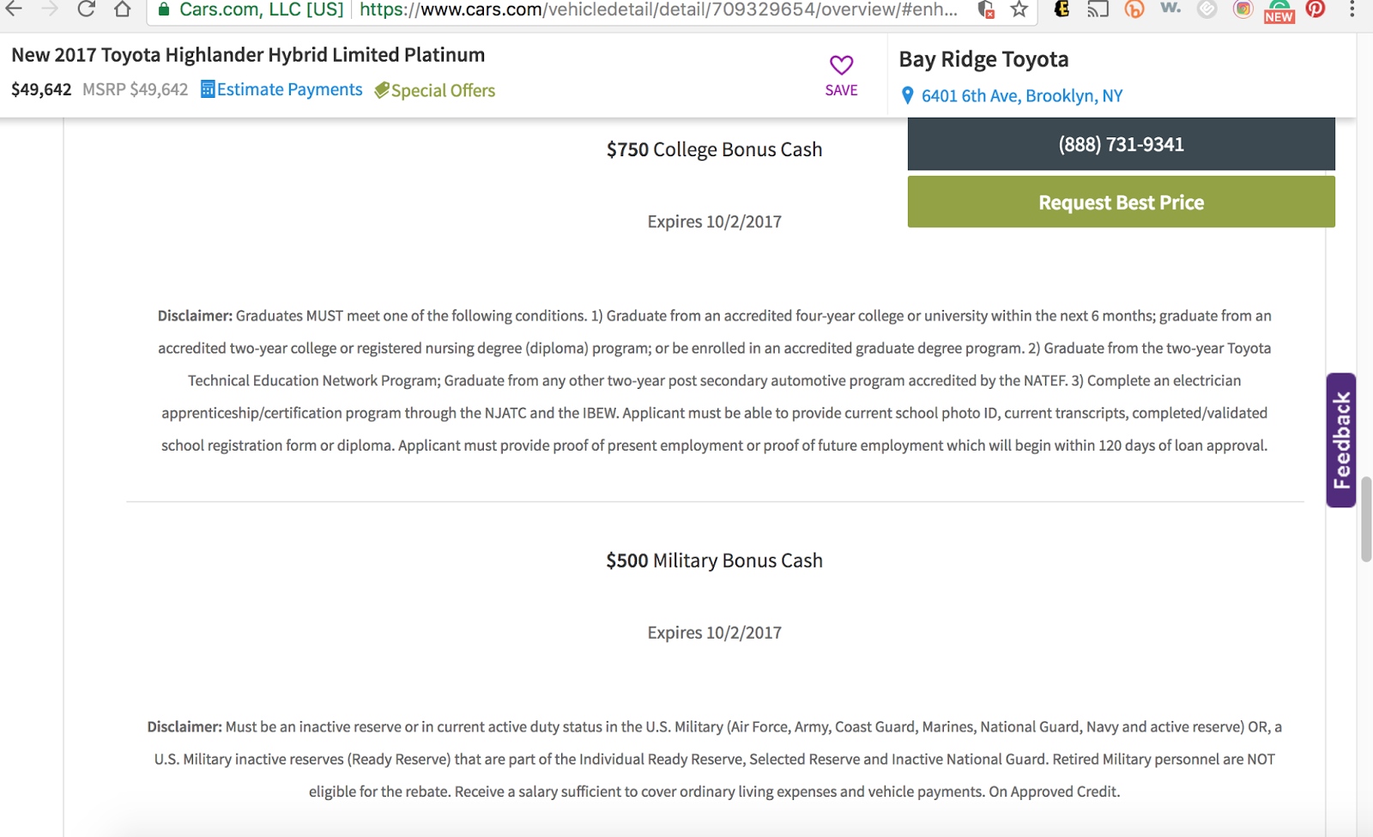1373x837 pixels.
Task: Open the Estimate Payments link
Action: 290,89
